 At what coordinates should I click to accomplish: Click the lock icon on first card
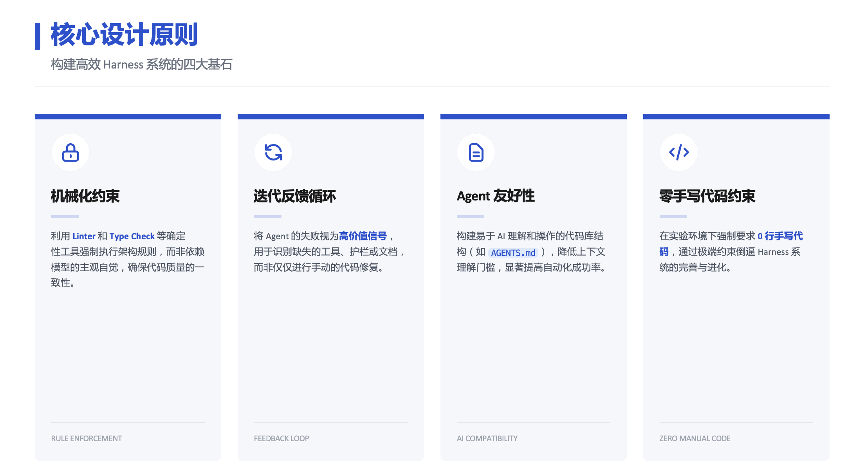(x=70, y=153)
